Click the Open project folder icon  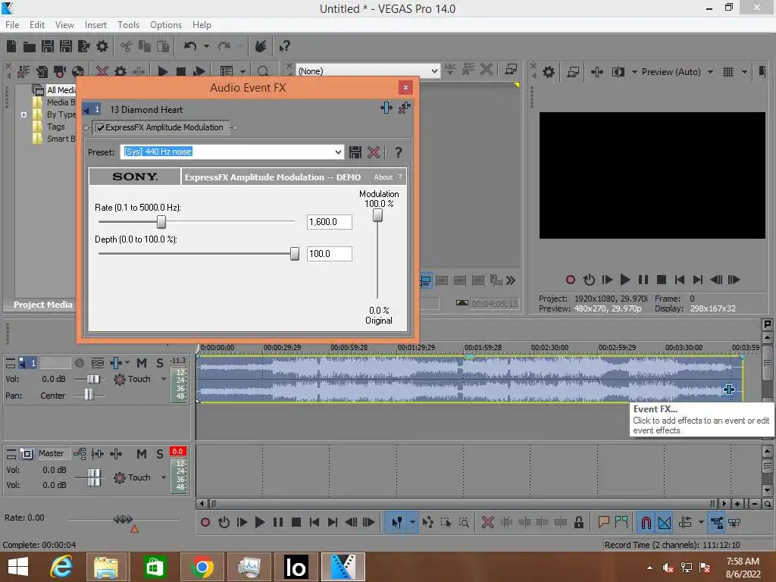coord(30,46)
